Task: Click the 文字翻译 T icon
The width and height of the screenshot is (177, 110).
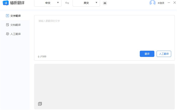Action: pos(7,16)
